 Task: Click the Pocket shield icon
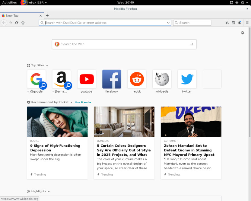(28, 102)
